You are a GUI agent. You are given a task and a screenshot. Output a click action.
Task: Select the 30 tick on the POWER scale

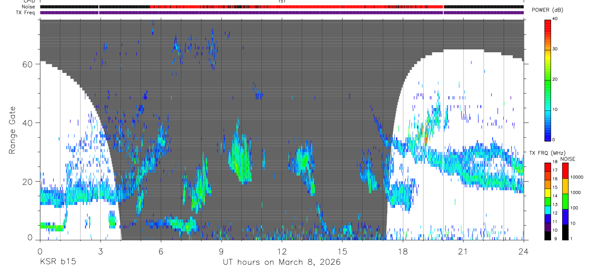pos(555,49)
